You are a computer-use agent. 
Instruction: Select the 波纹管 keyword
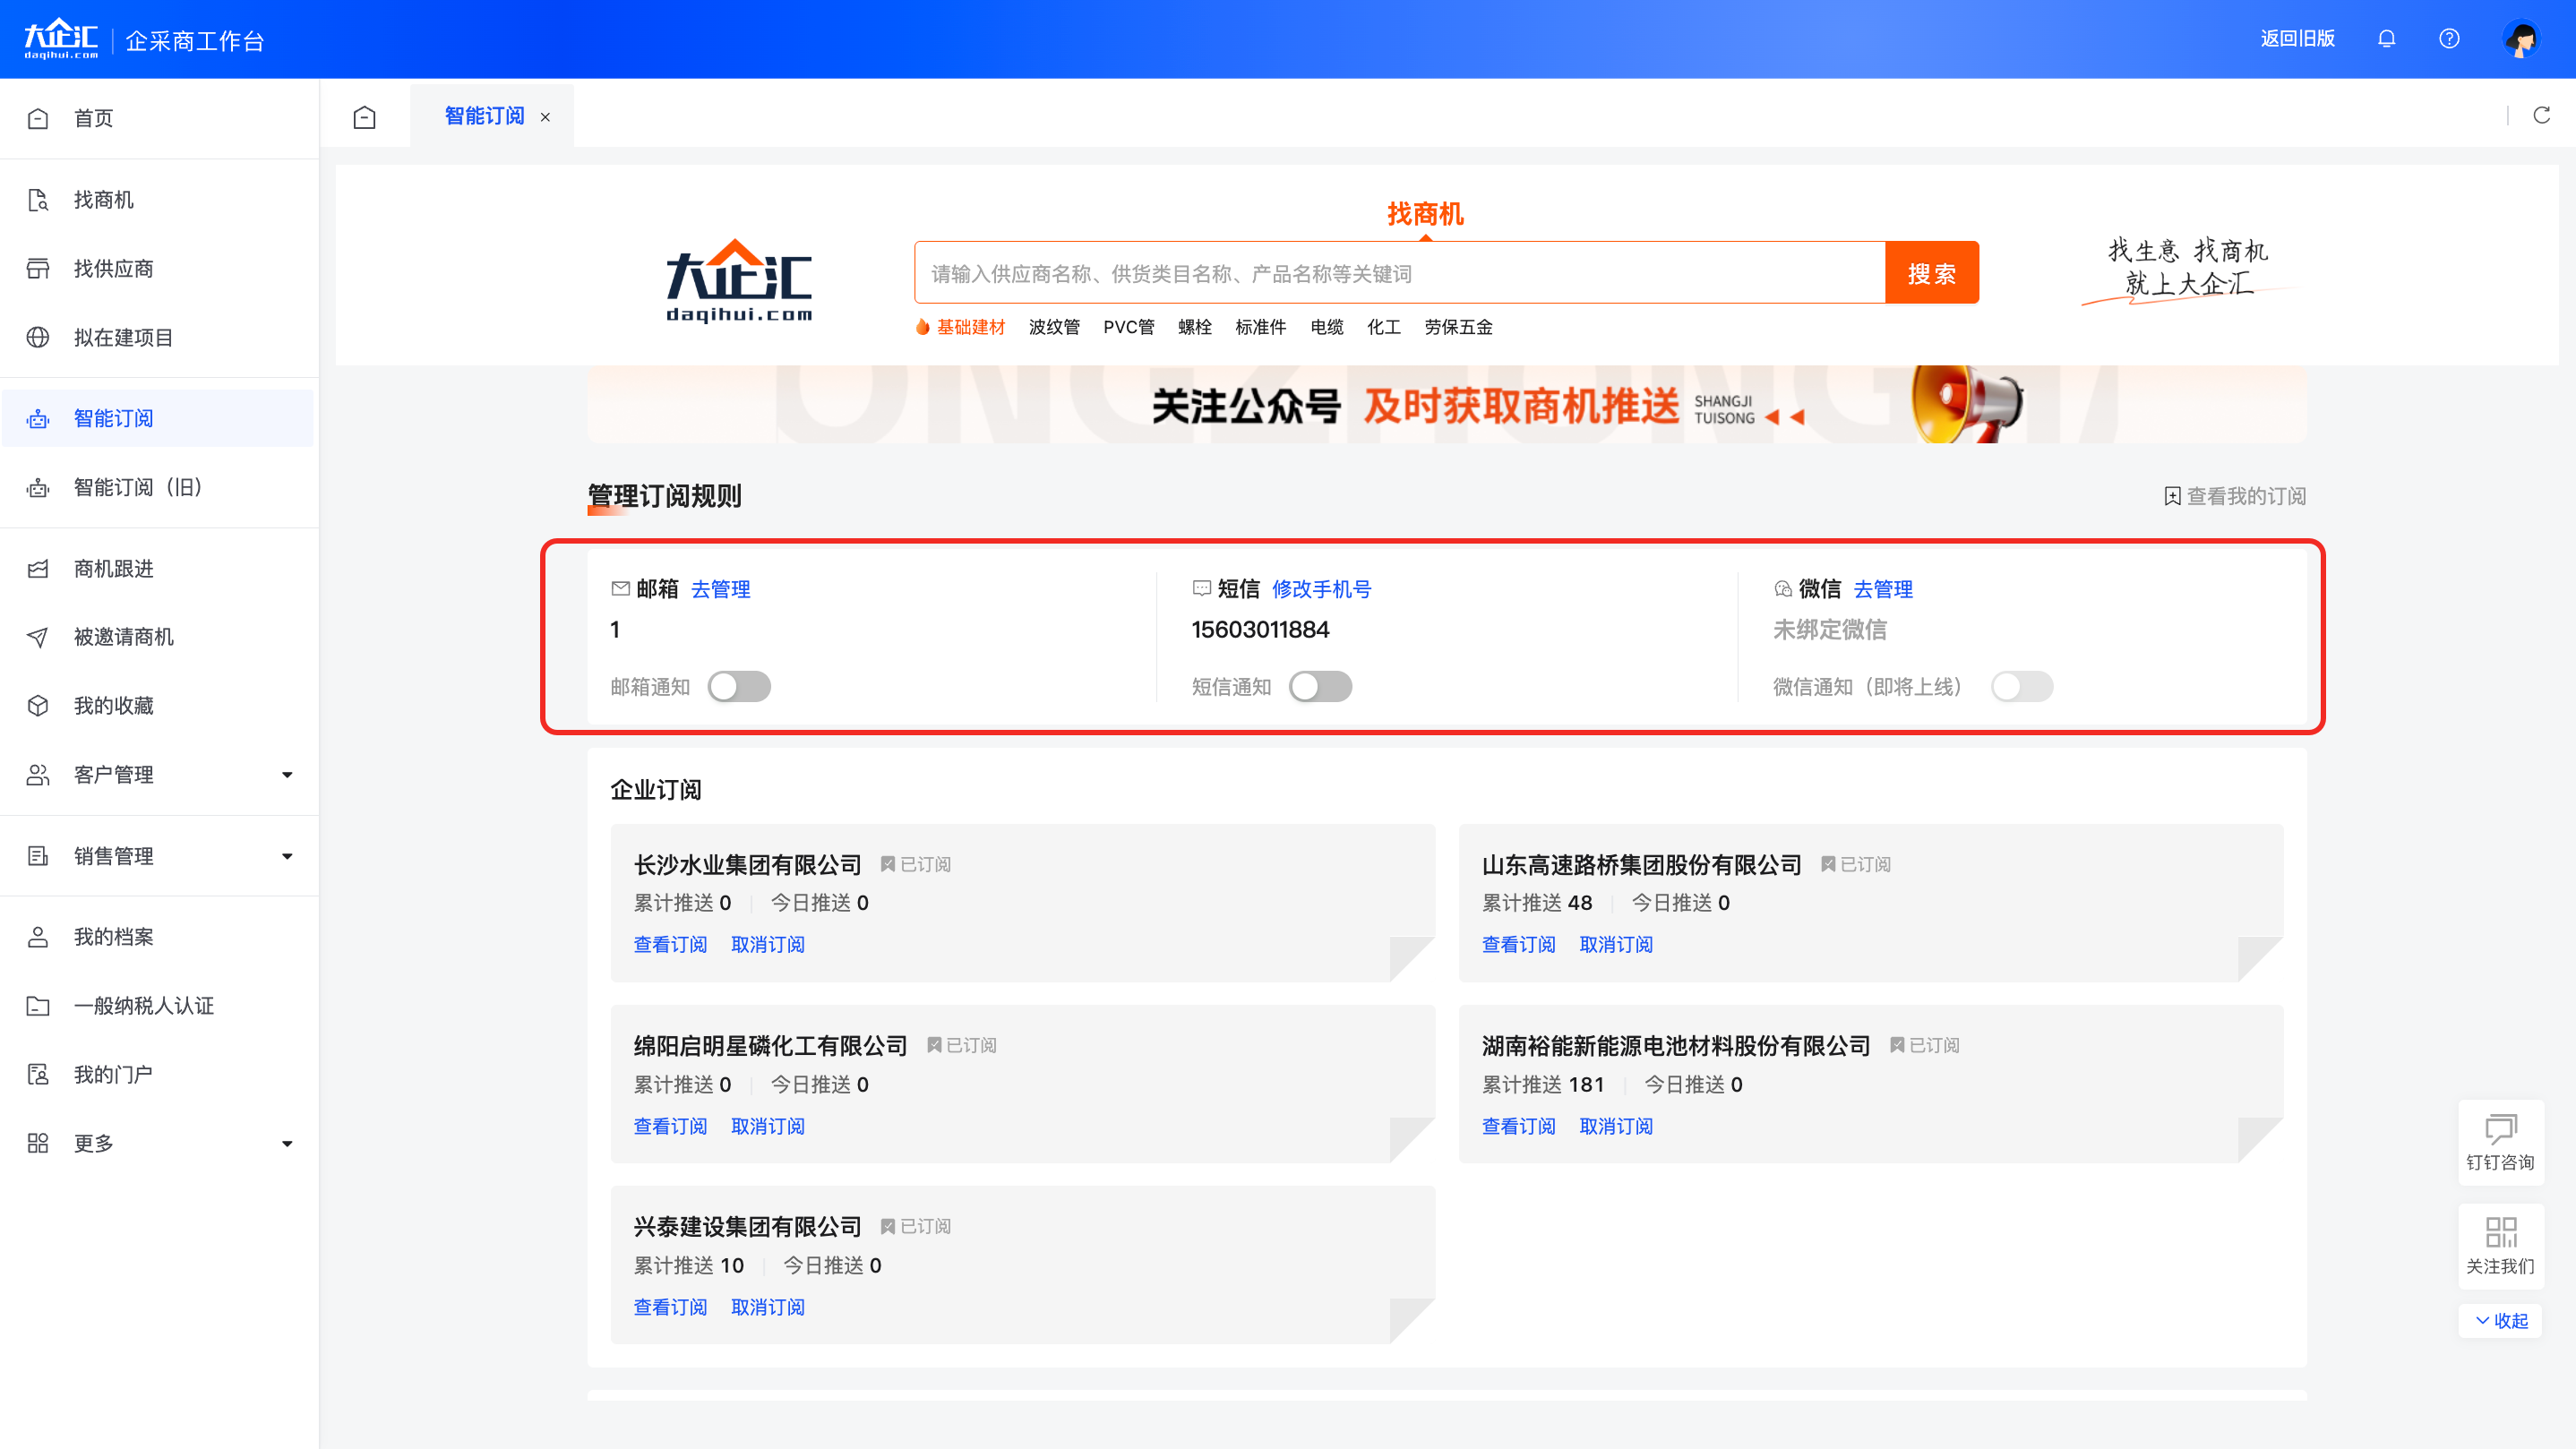pyautogui.click(x=1054, y=327)
